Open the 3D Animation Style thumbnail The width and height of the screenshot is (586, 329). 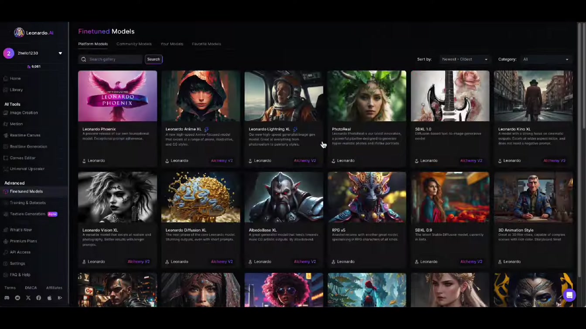click(x=533, y=197)
